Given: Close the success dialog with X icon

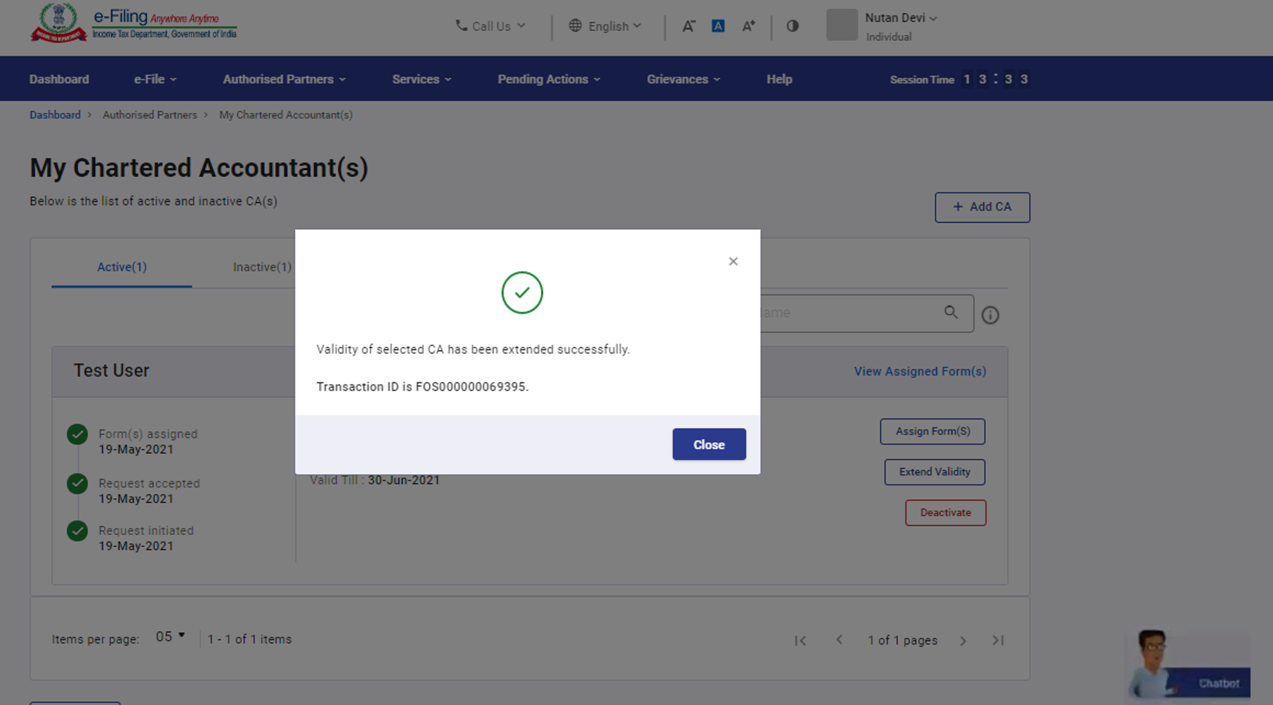Looking at the screenshot, I should coord(733,261).
